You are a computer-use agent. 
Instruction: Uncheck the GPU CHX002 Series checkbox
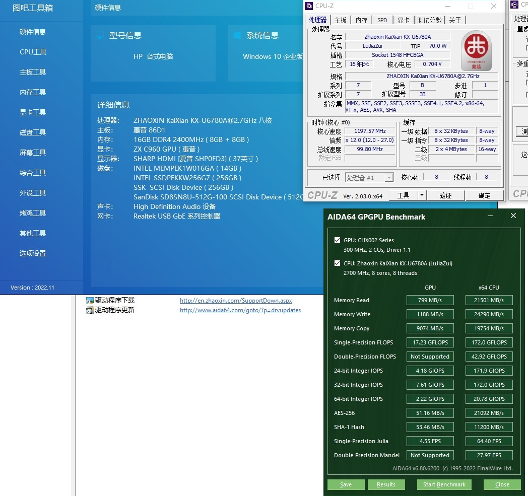pyautogui.click(x=338, y=240)
